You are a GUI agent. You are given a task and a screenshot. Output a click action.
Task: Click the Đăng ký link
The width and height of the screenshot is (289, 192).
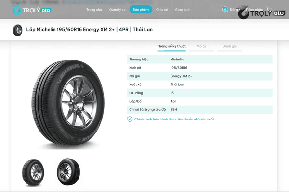point(235,10)
